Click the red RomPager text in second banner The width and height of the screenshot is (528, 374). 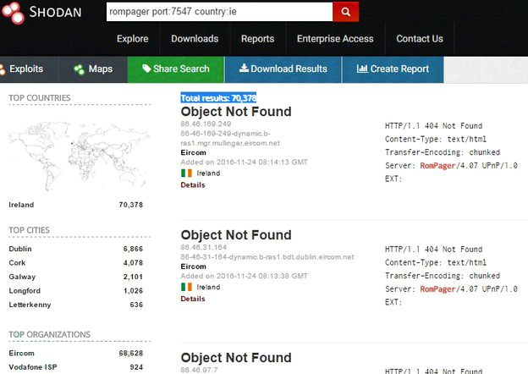click(x=437, y=289)
